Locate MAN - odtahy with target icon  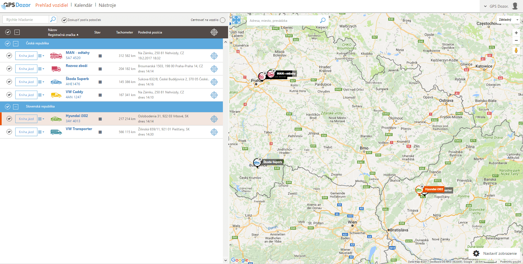214,56
